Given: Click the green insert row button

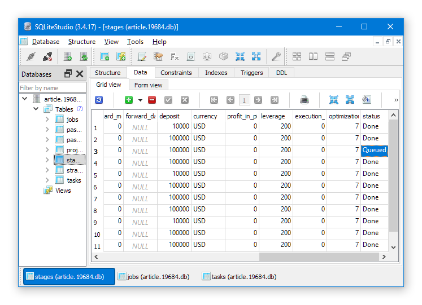Looking at the screenshot, I should (x=129, y=100).
